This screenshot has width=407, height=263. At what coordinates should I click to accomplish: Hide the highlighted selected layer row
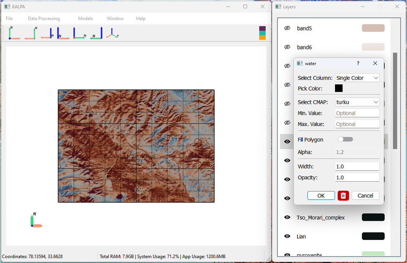pyautogui.click(x=287, y=141)
